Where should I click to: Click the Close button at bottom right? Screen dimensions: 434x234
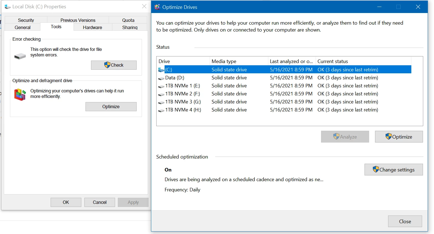[x=405, y=221]
